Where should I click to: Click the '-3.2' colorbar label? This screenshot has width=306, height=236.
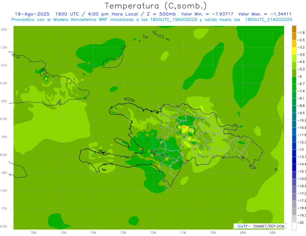click(x=301, y=47)
